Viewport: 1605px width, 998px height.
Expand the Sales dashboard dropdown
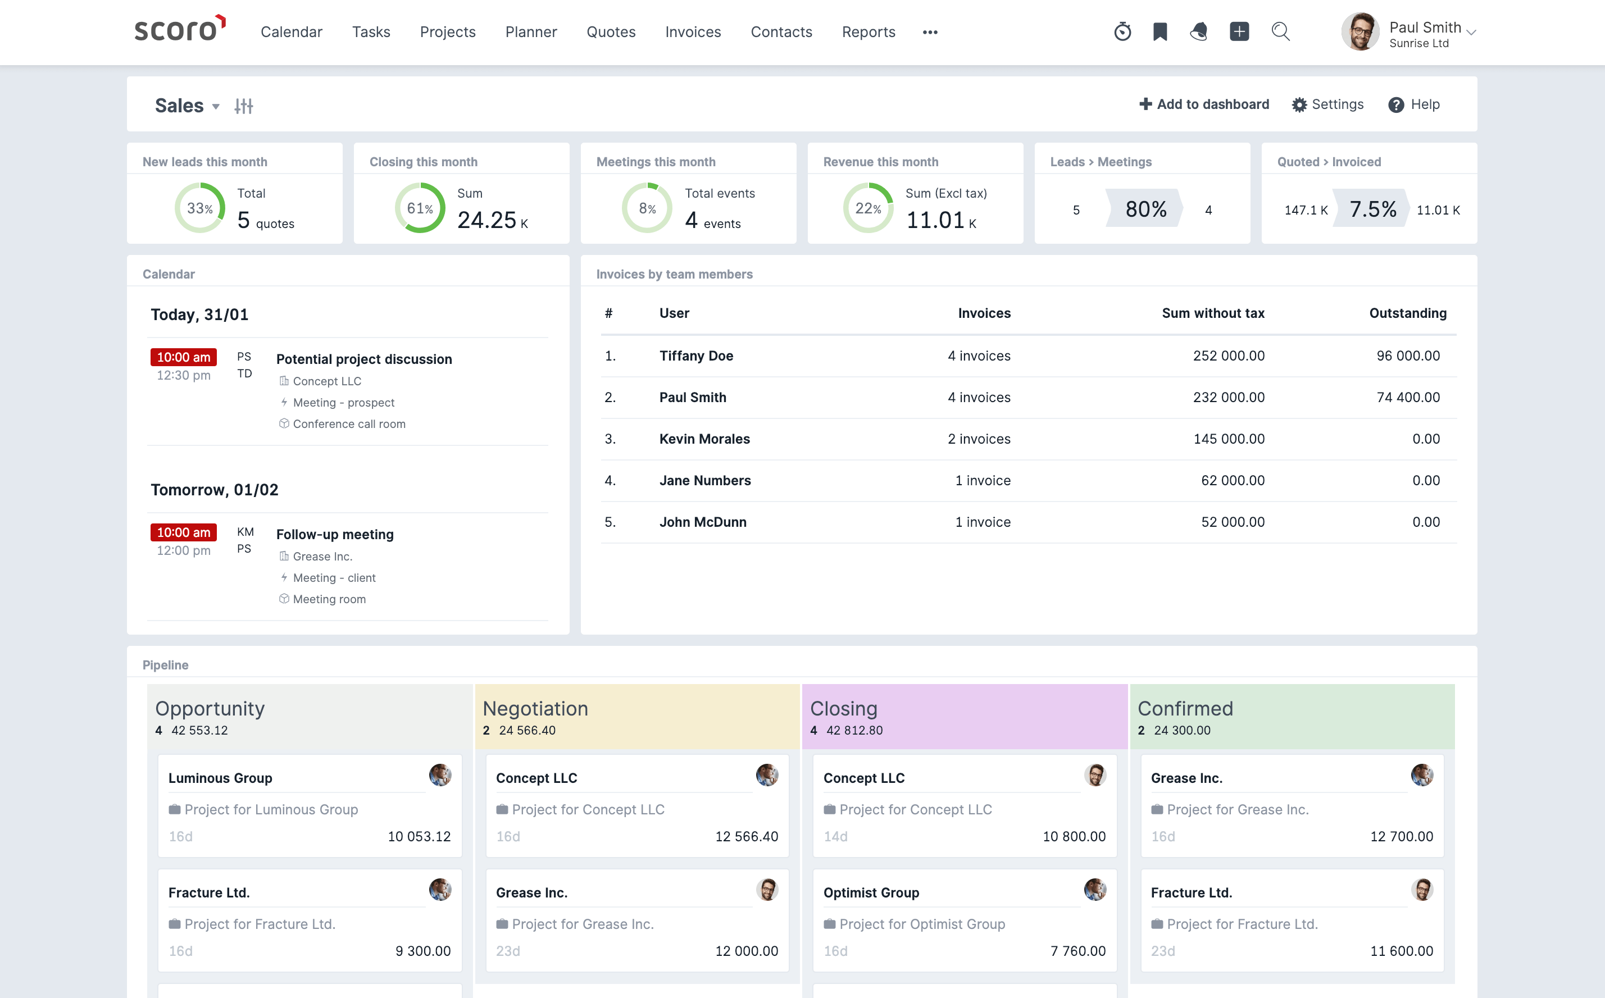(x=216, y=106)
